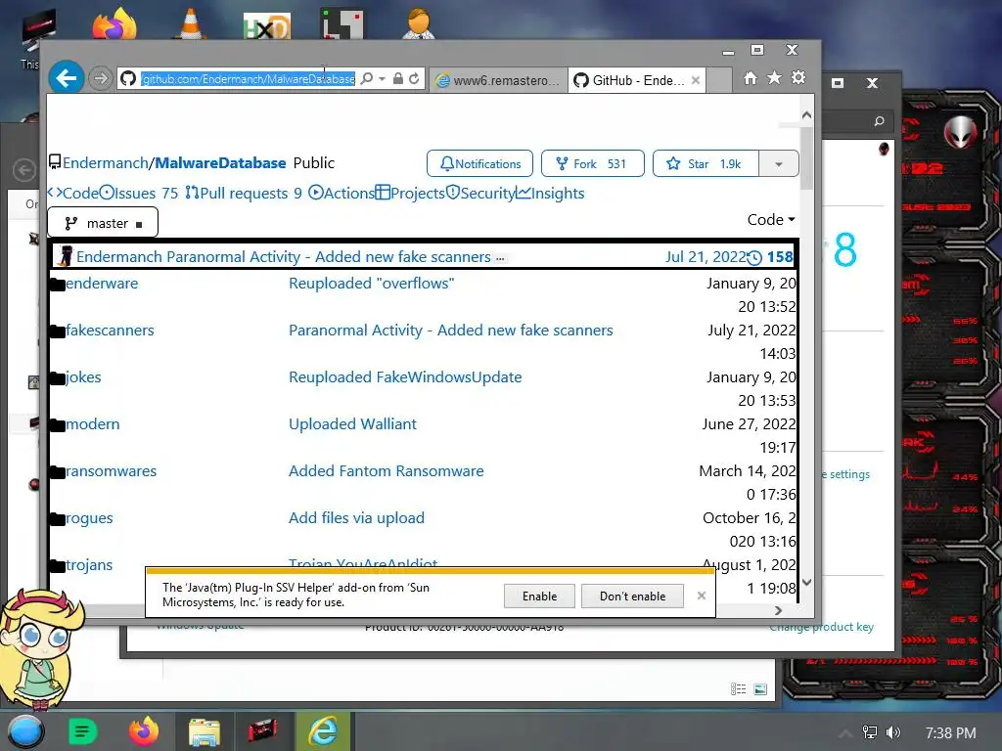
Task: Open the Projects tab
Action: 410,193
